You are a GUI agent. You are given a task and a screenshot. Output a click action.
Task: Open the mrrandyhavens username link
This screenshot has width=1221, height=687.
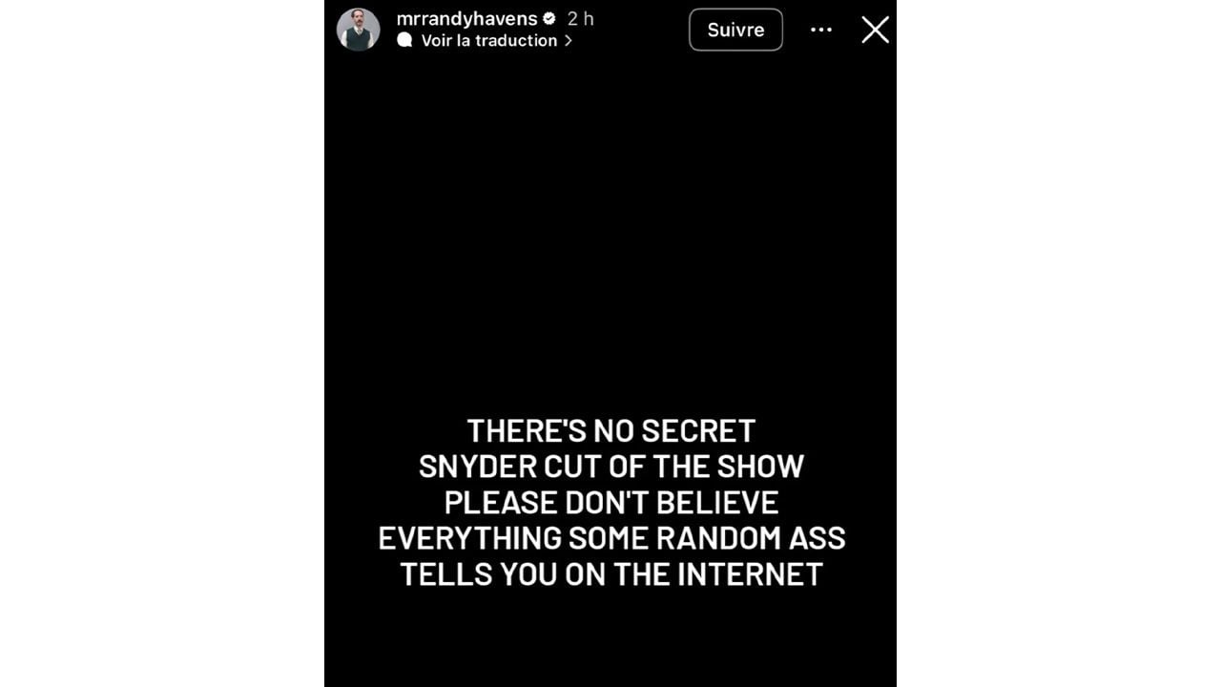click(466, 18)
